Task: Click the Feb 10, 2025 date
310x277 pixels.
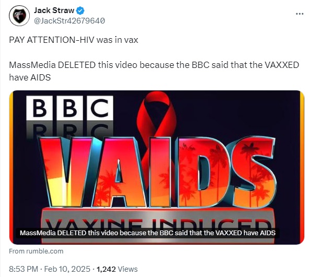Action: point(67,269)
